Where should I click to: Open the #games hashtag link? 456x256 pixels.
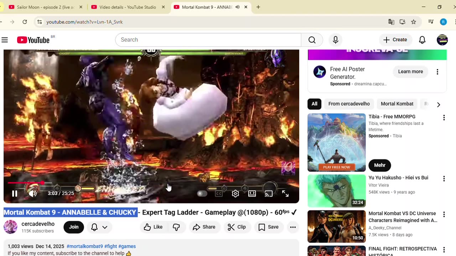[x=127, y=246]
